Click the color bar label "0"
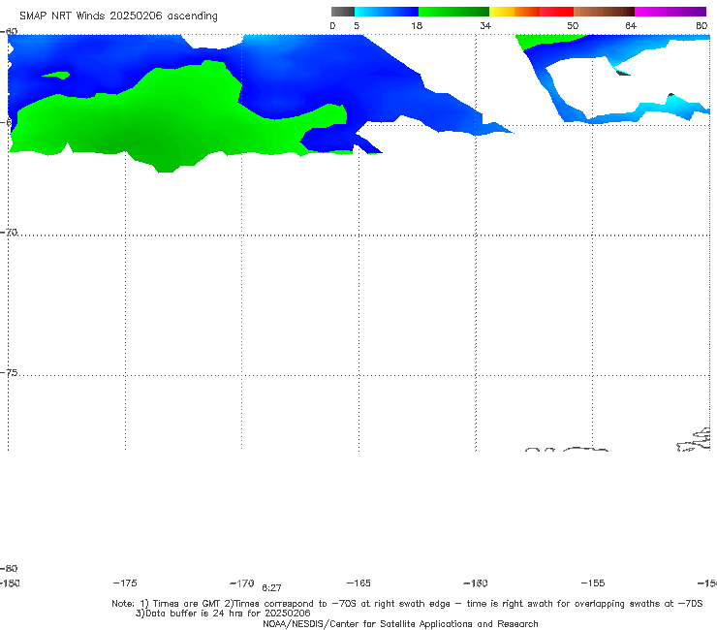The width and height of the screenshot is (717, 630). [x=333, y=26]
